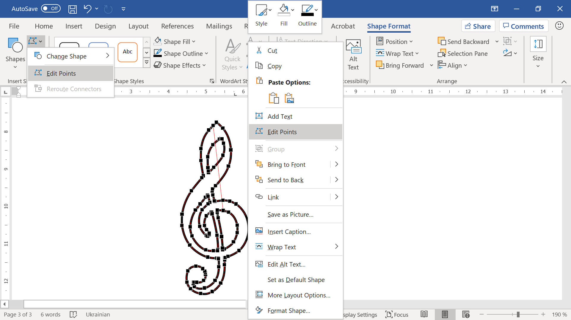Switch to Print Layout view

click(445, 314)
